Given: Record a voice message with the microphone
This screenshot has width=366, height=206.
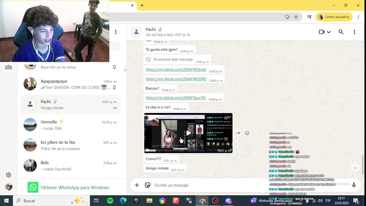Looking at the screenshot, I should [x=354, y=185].
